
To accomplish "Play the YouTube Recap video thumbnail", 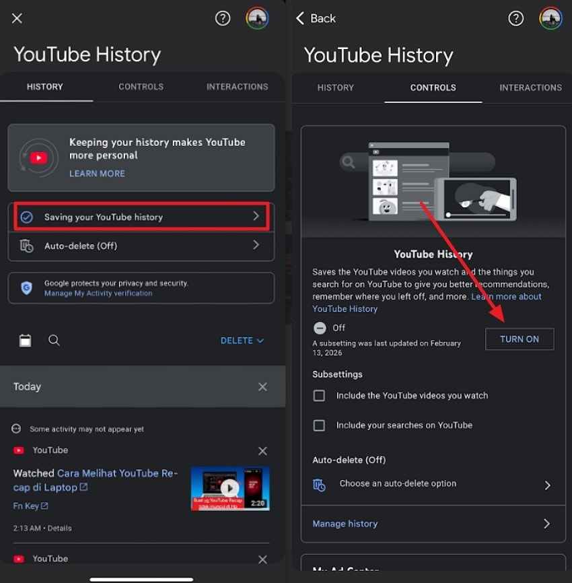I will click(x=229, y=487).
